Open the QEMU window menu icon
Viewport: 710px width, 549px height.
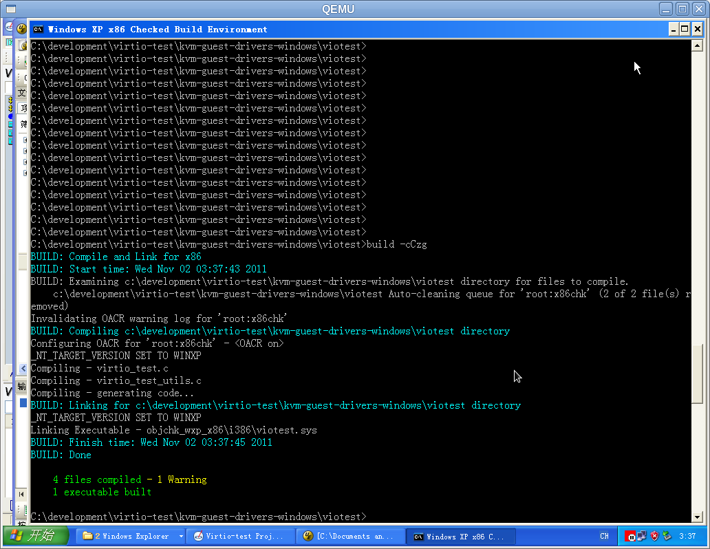[x=11, y=9]
